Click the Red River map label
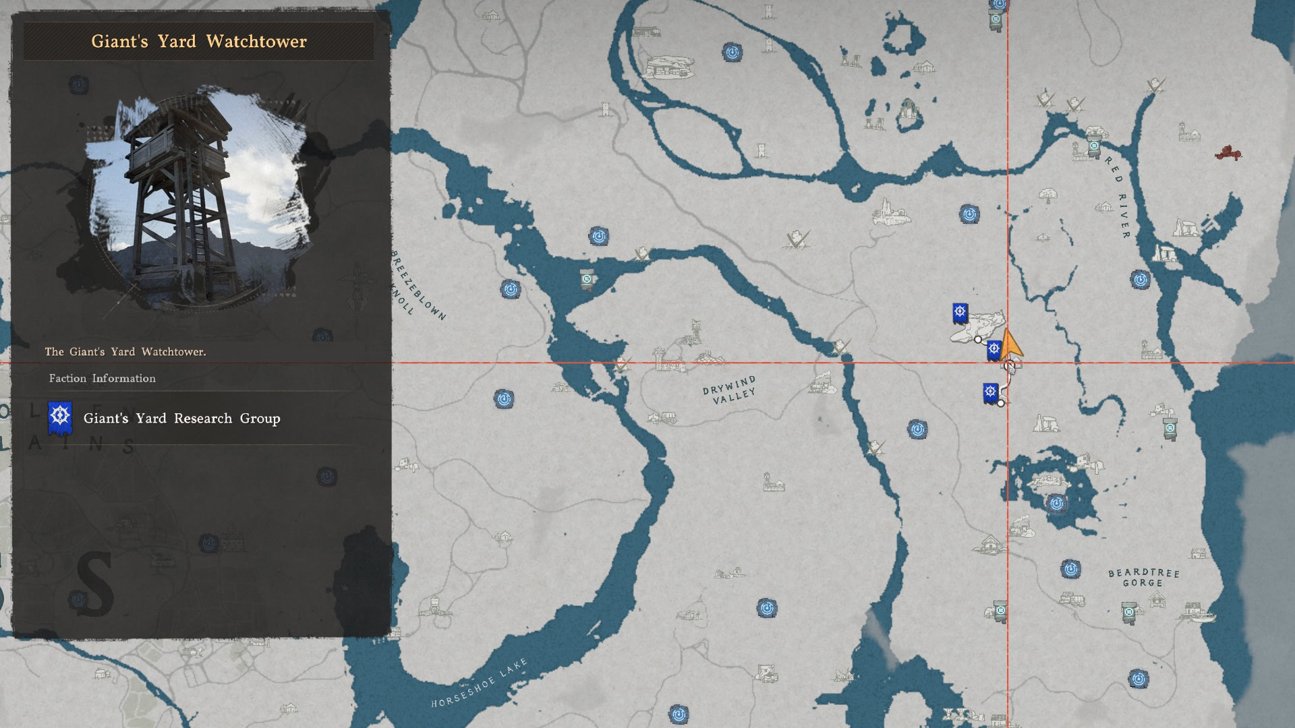 coord(1118,197)
